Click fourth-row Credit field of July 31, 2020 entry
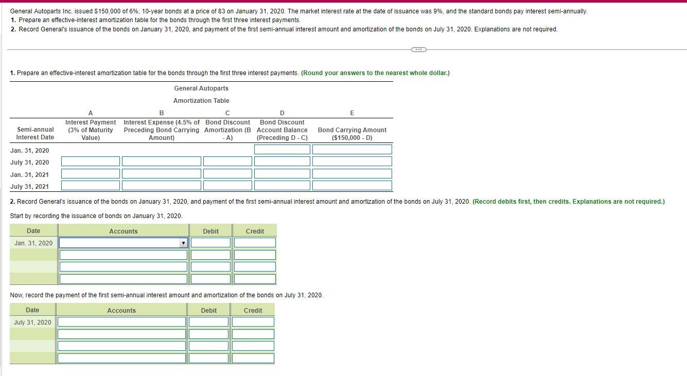The height and width of the screenshot is (376, 687). click(x=253, y=358)
